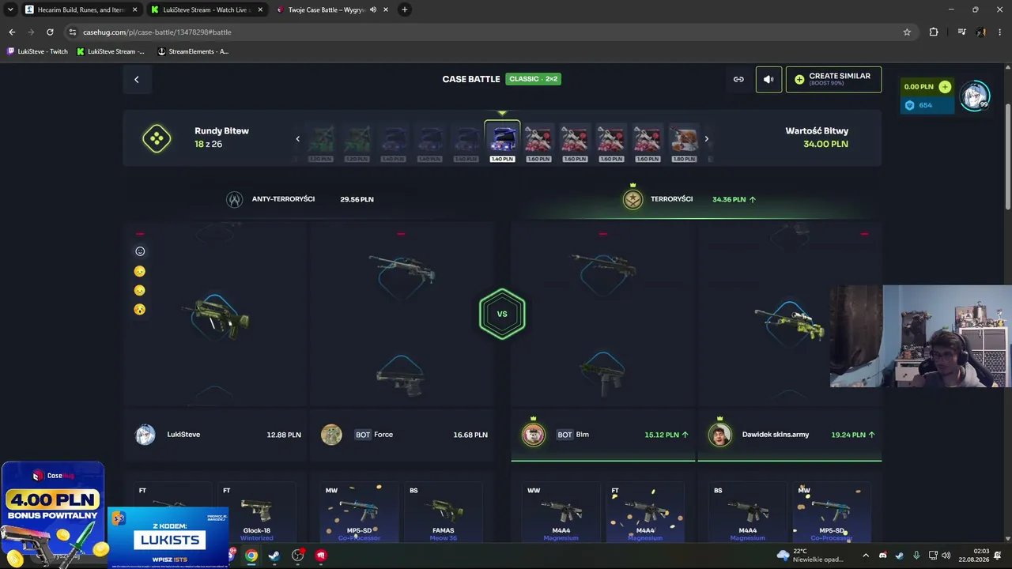This screenshot has height=569, width=1012.
Task: Copy the battle link with the chain icon
Action: tap(738, 79)
